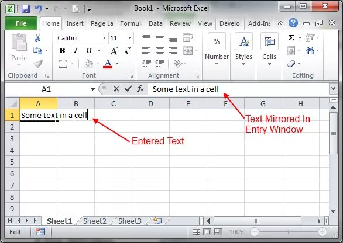Open Excel Help question mark

293,23
